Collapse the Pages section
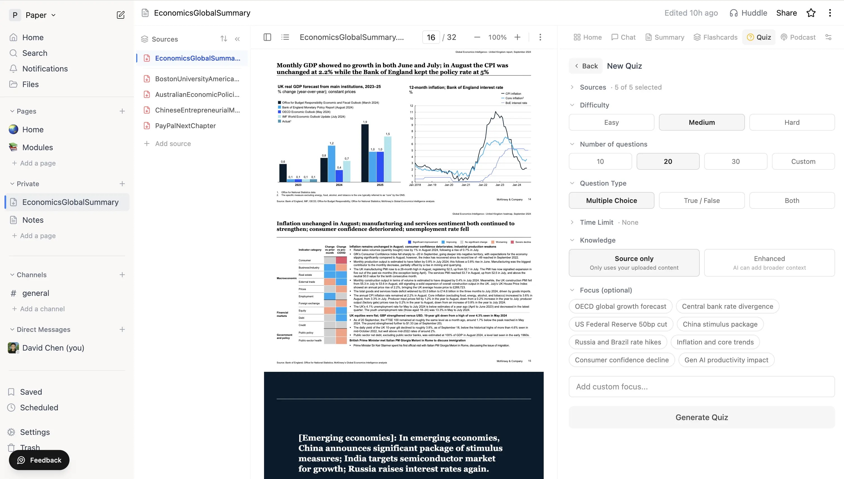 [12, 111]
